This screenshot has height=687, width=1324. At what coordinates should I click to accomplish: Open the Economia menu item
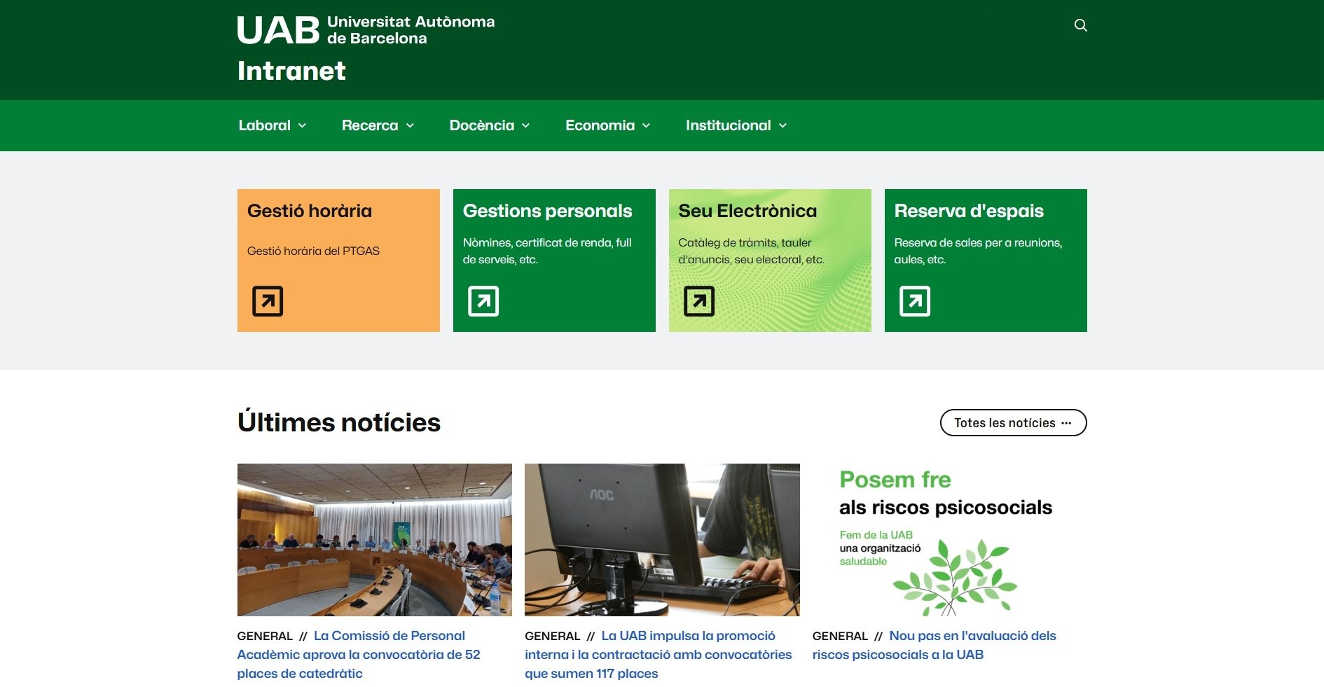click(x=600, y=125)
